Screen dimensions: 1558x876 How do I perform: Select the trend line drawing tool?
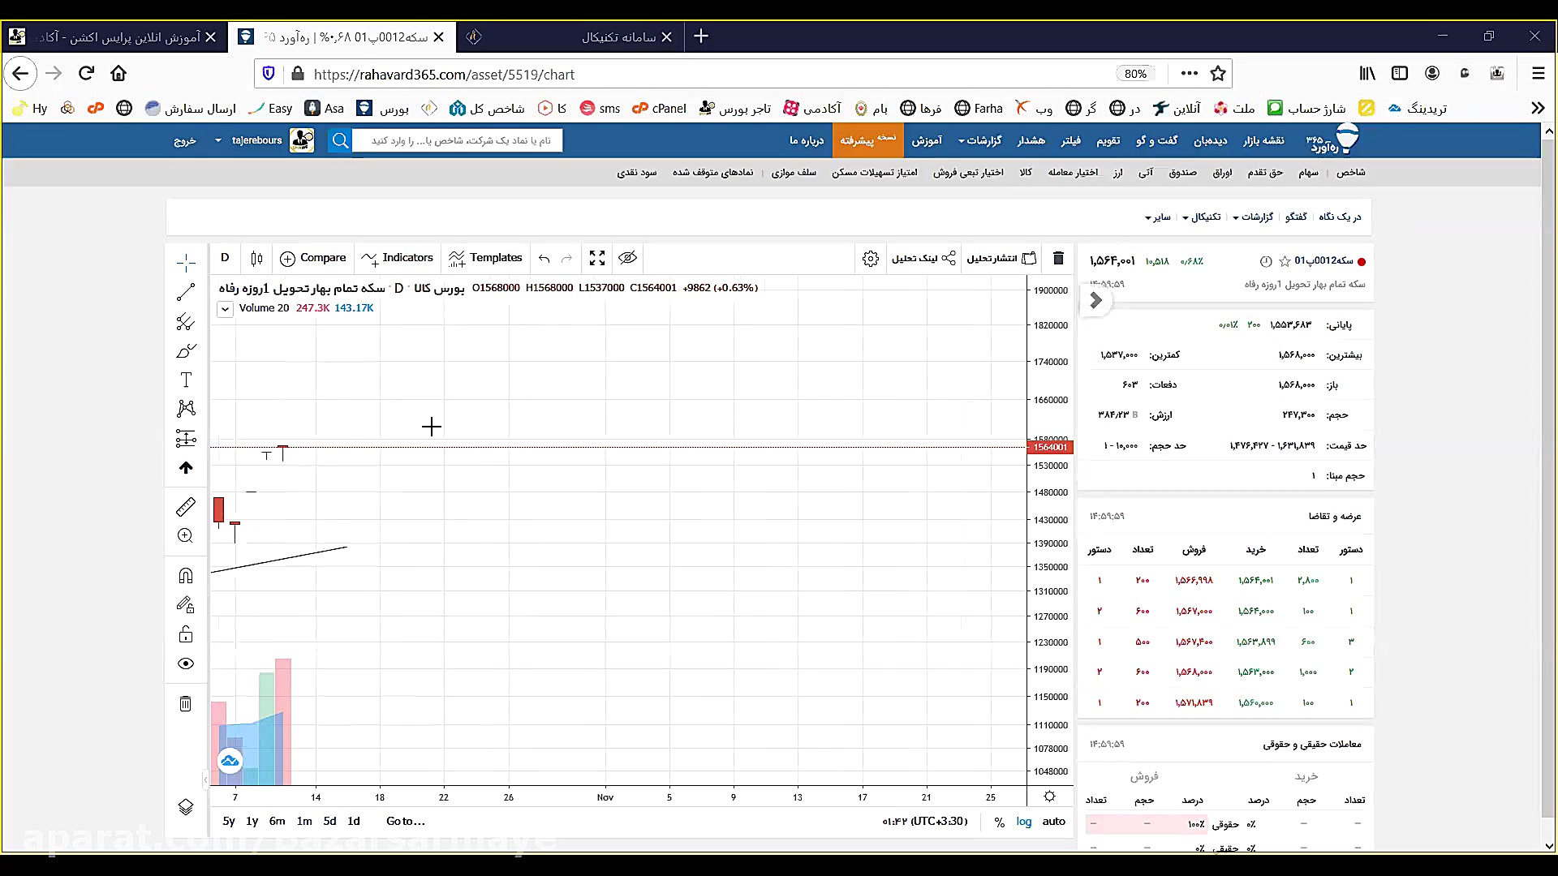(186, 293)
